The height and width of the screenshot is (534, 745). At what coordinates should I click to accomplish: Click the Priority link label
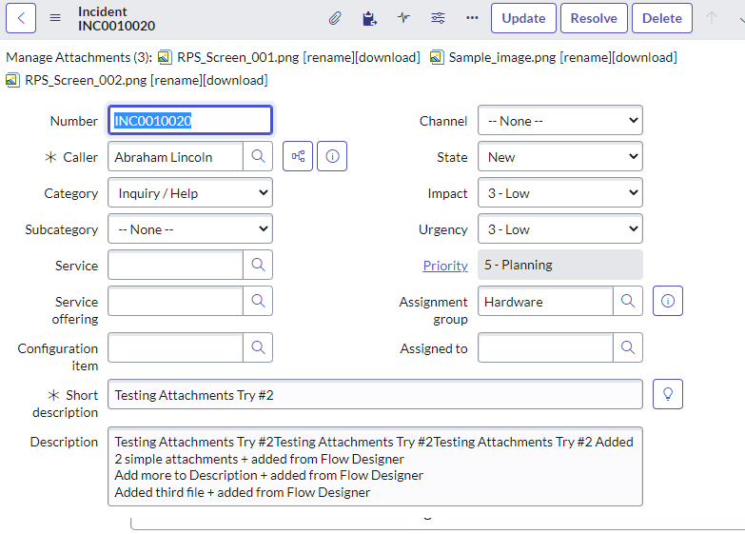coord(445,266)
